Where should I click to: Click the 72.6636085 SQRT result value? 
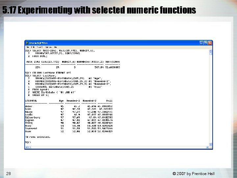tap(113, 67)
